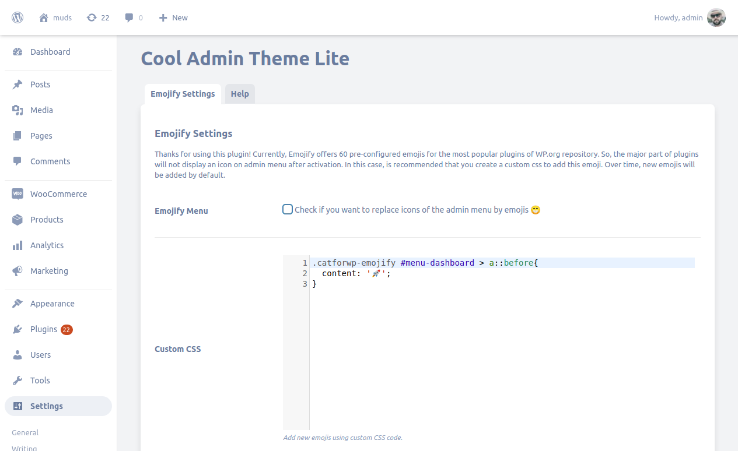The width and height of the screenshot is (738, 451).
Task: Click the home icon beside muds
Action: tap(44, 17)
